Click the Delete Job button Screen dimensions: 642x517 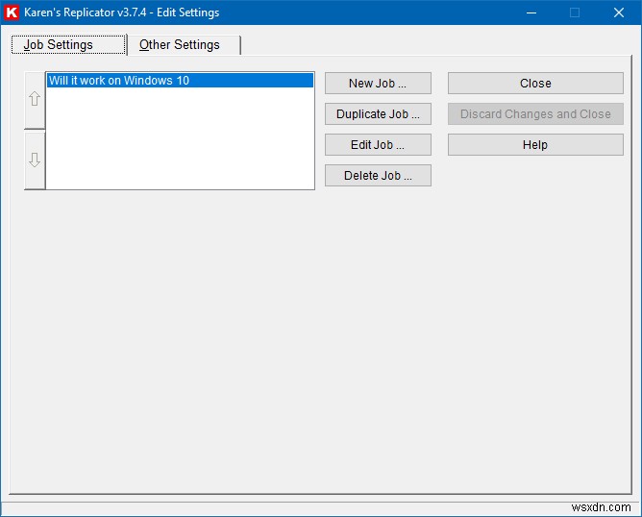(x=378, y=175)
